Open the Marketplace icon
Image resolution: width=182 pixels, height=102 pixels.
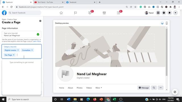[x=104, y=13]
